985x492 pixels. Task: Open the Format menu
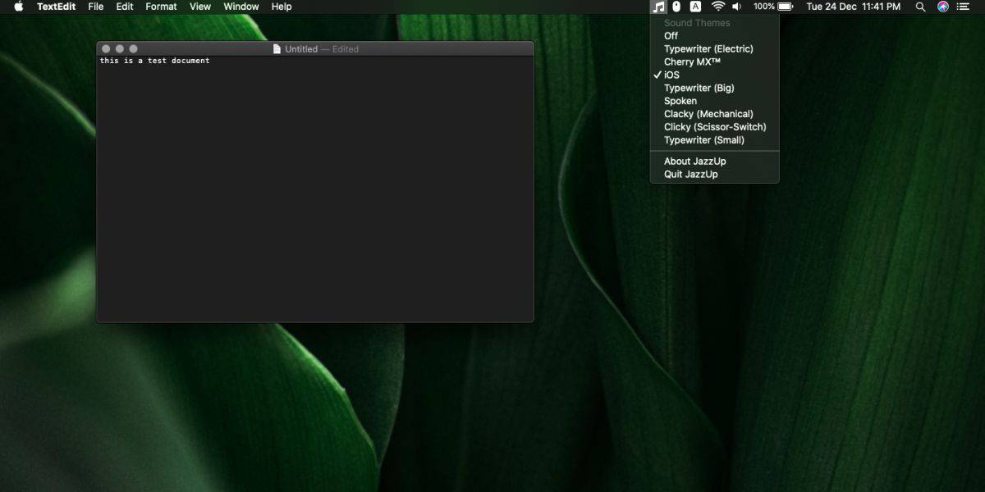tap(161, 7)
